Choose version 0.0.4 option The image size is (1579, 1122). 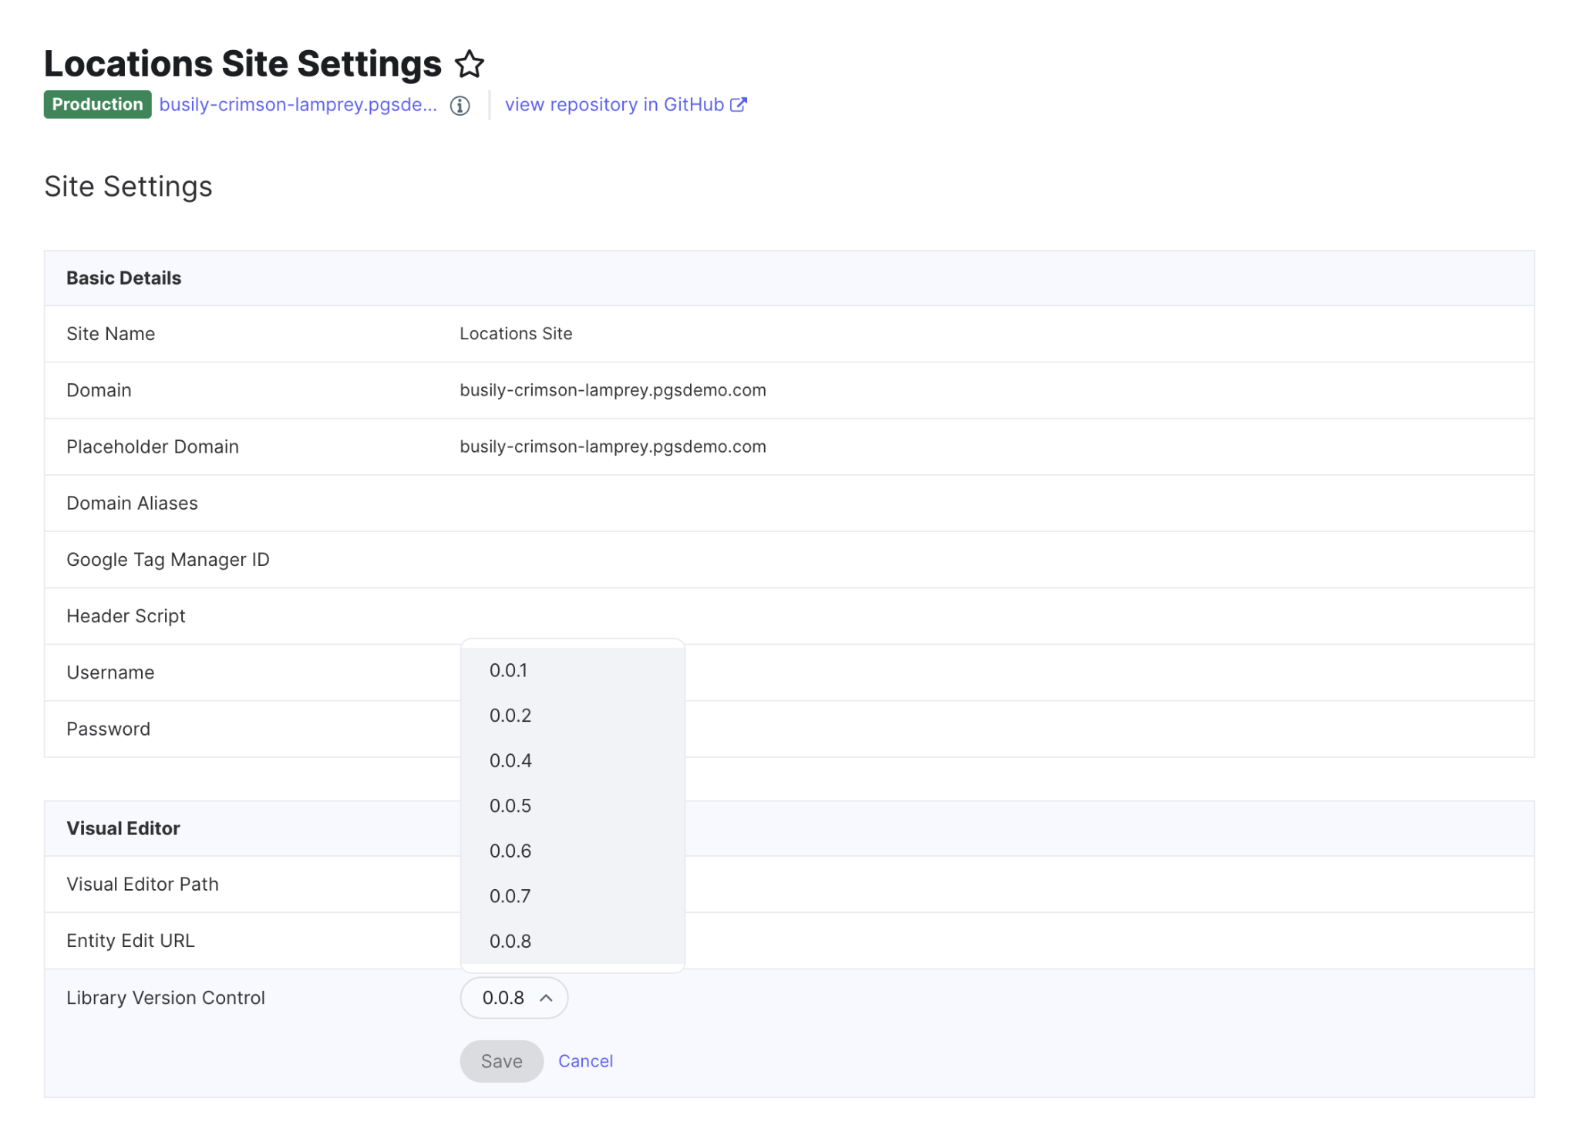point(572,760)
